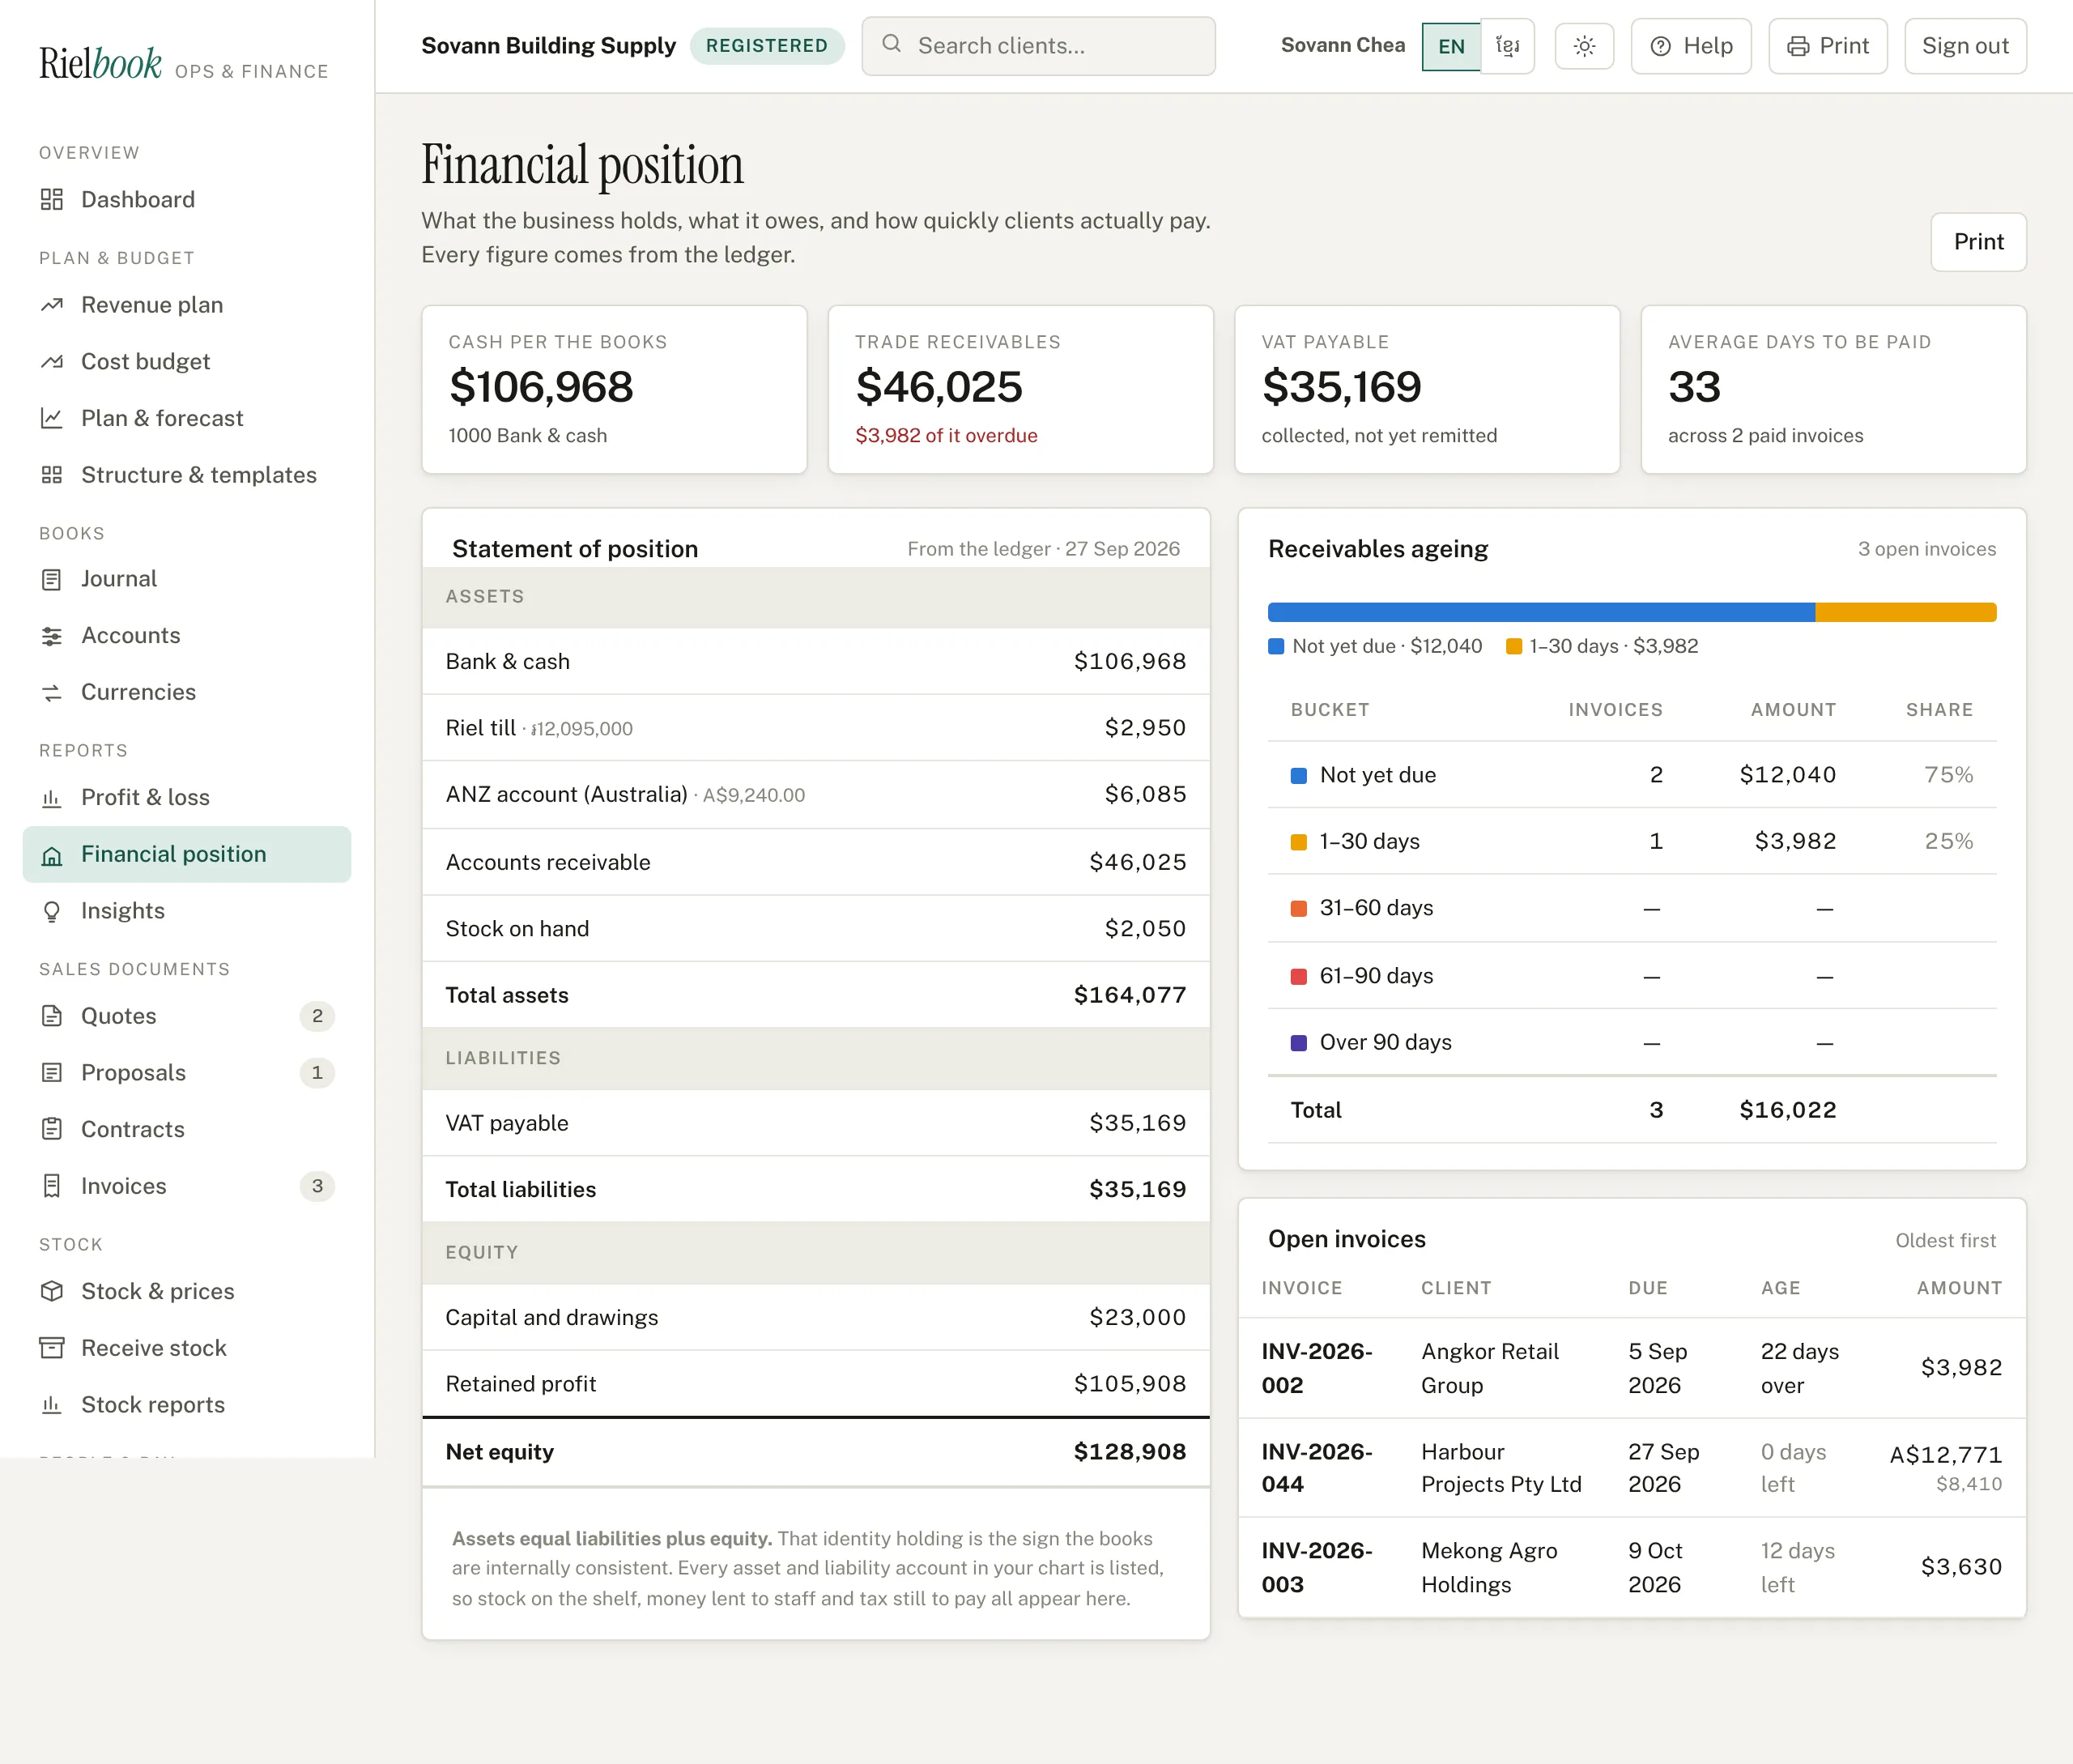Click the Riel till row
The width and height of the screenshot is (2073, 1764).
tap(816, 728)
